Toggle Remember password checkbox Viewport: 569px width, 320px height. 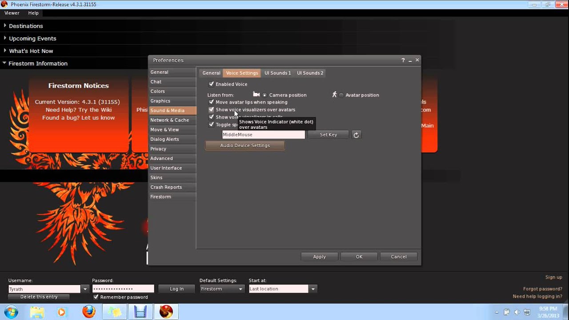[x=96, y=297]
